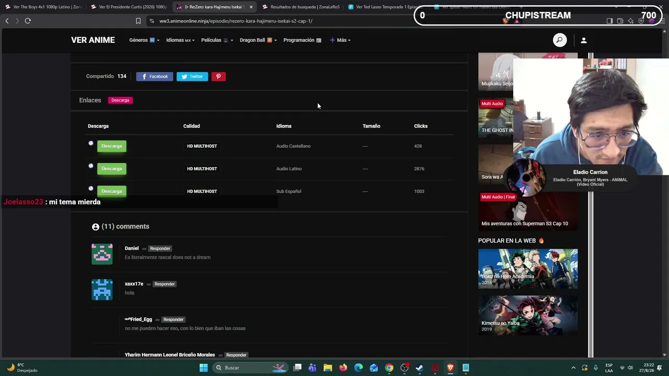Open the Brave sidebar panel icon

pyautogui.click(x=609, y=21)
